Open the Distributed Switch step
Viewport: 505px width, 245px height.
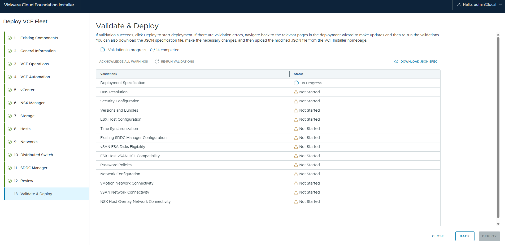[37, 155]
